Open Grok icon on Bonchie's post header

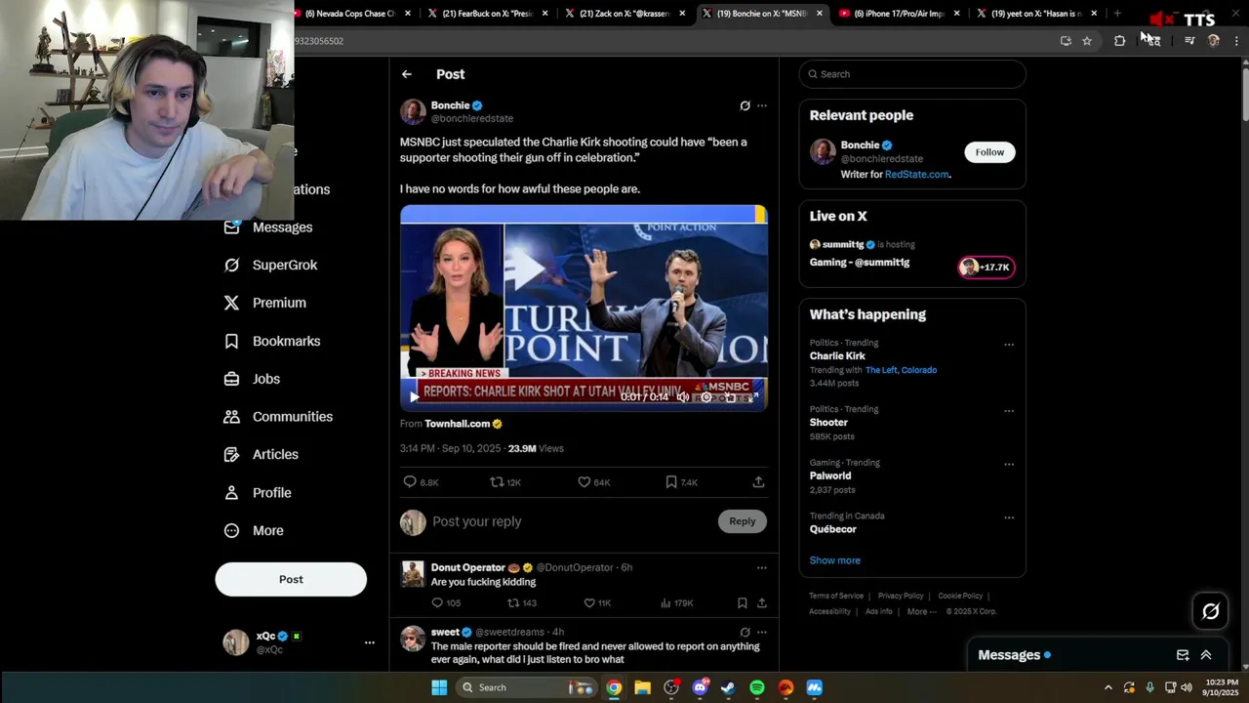pyautogui.click(x=745, y=105)
